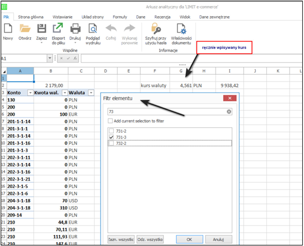Screen dimensions: 304x246
Task: Click the Nowy new document icon
Action: pos(8,28)
